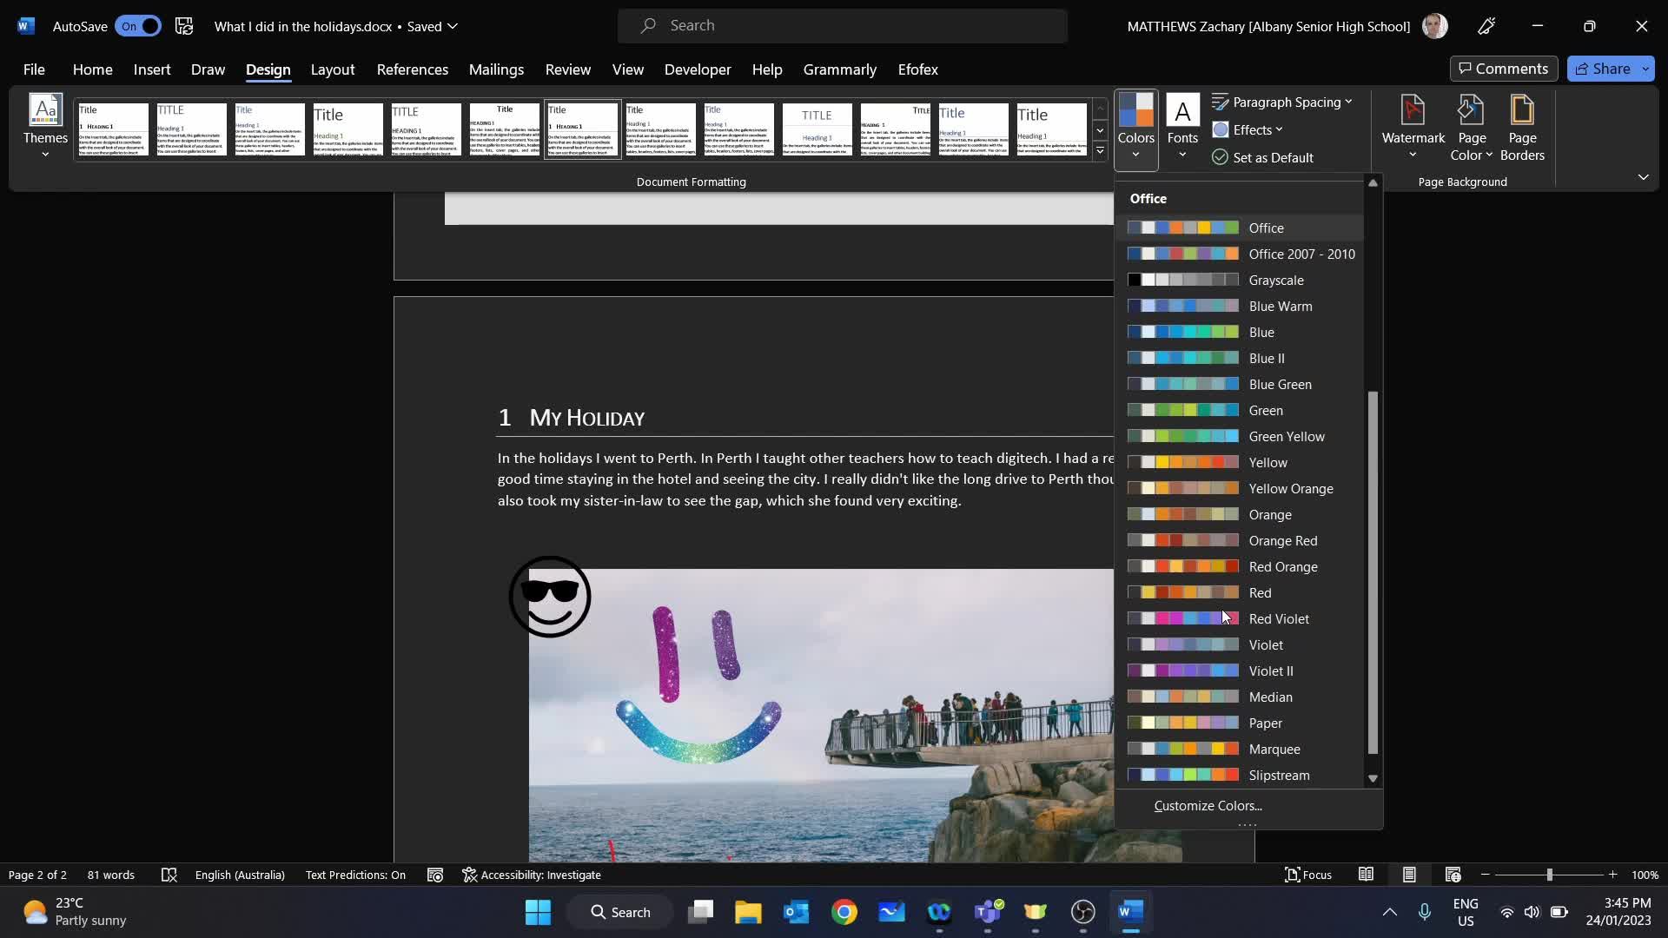Screen dimensions: 1668x938
Task: Open the Grammarly menu item
Action: (x=839, y=69)
